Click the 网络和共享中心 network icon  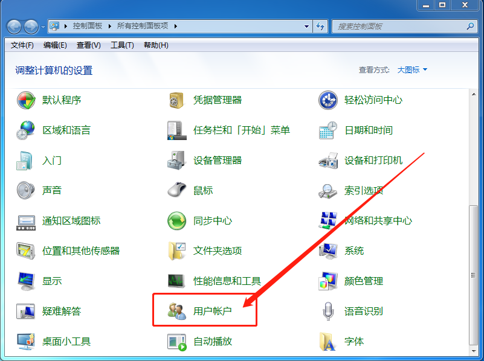[x=328, y=221]
